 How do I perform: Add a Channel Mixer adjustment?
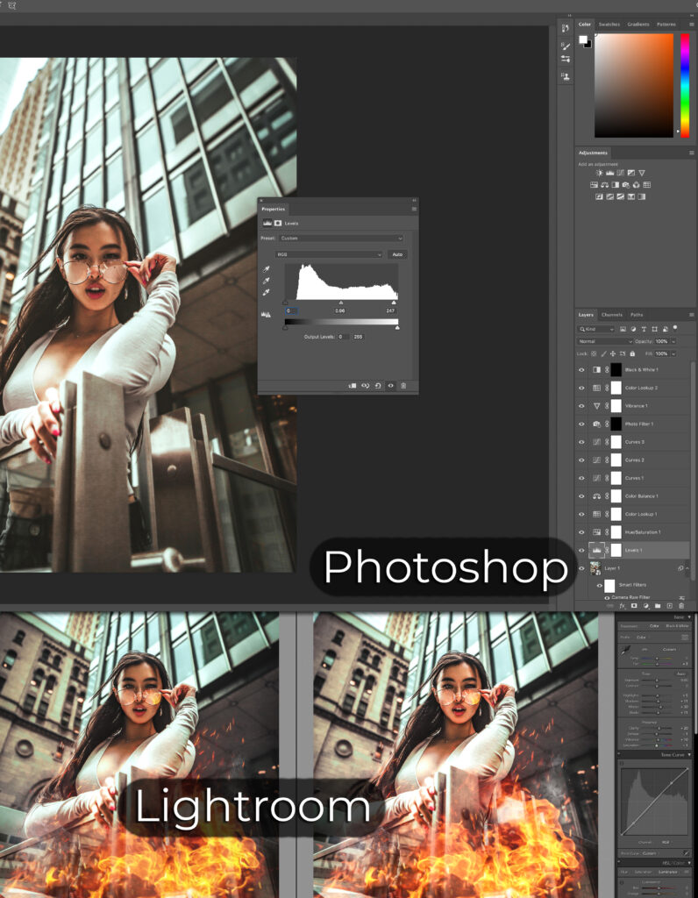point(636,185)
